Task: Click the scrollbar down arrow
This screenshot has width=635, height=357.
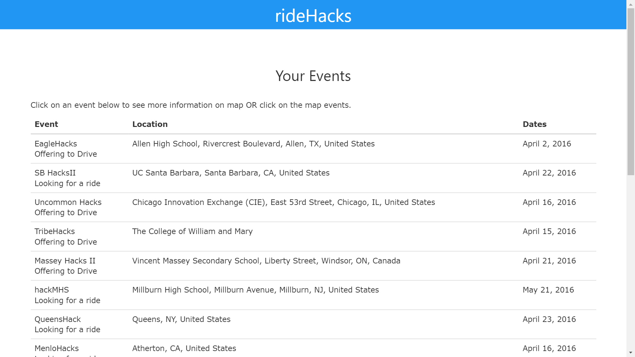Action: click(631, 353)
